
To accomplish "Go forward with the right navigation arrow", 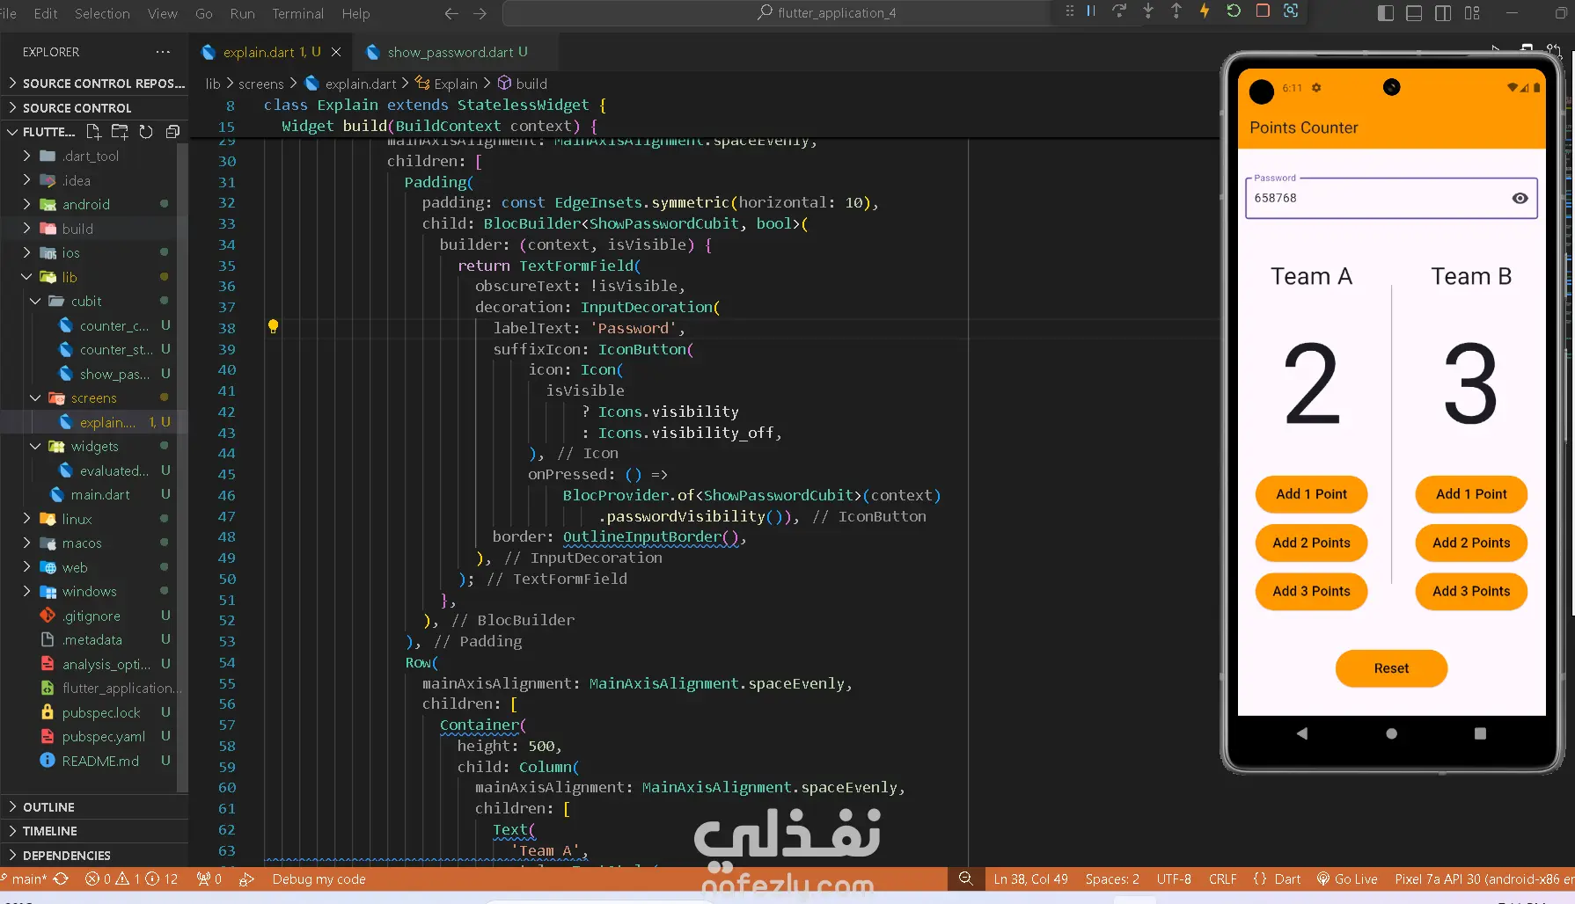I will 480,13.
